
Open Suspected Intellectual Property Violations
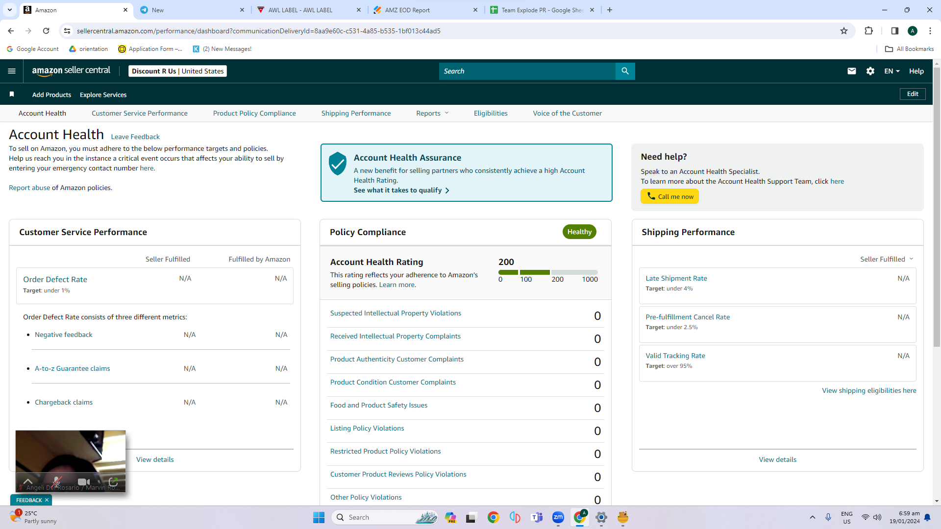396,313
